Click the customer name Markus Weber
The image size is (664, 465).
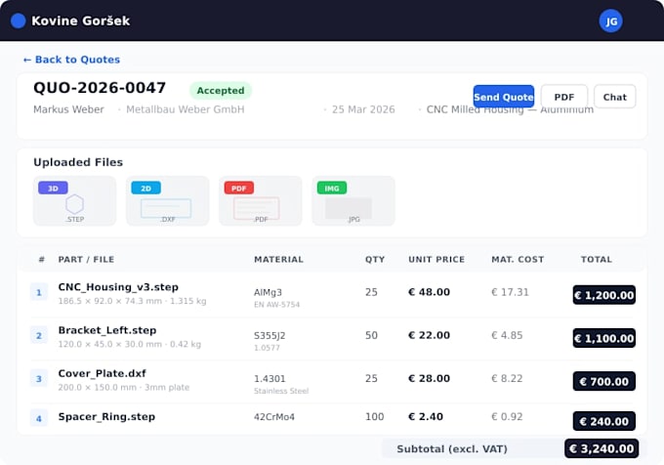68,109
